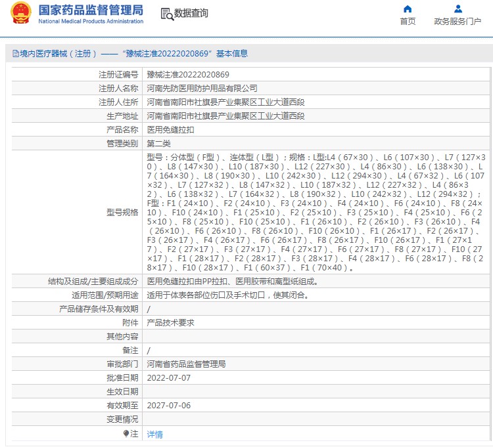Click the 型号规格 specifications text block
This screenshot has height=447, width=493.
[316, 213]
